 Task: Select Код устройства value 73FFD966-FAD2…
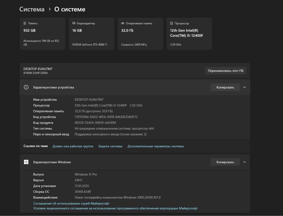coord(106,117)
